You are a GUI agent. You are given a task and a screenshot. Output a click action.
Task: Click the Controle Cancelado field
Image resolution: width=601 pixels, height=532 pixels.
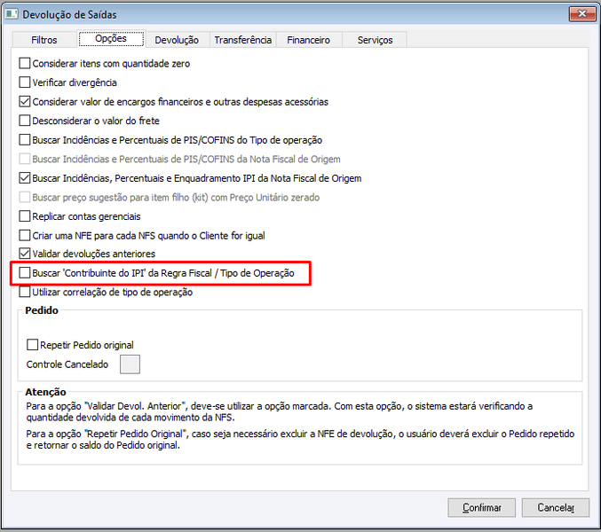pos(130,364)
